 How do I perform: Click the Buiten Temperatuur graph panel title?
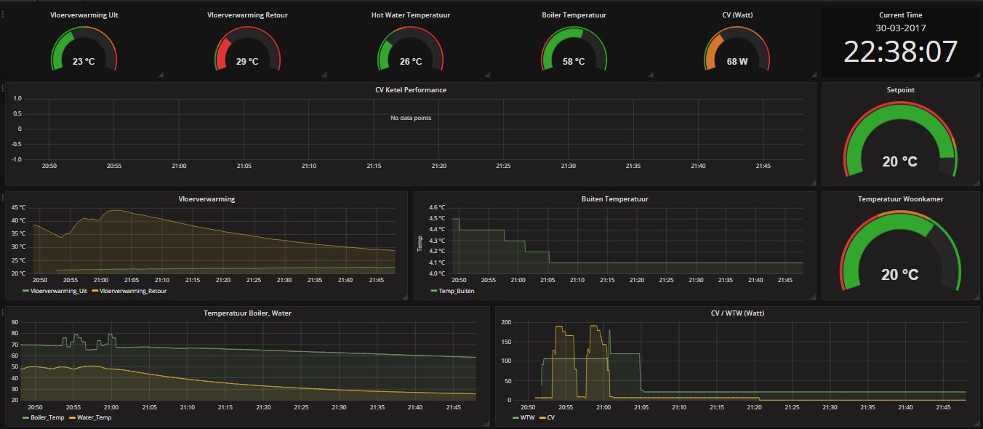615,199
